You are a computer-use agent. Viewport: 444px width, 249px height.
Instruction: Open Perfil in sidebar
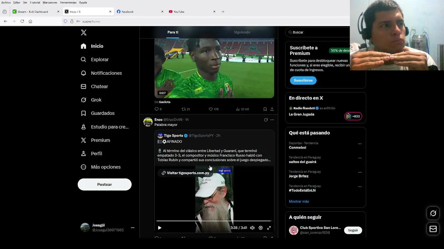click(x=91, y=154)
